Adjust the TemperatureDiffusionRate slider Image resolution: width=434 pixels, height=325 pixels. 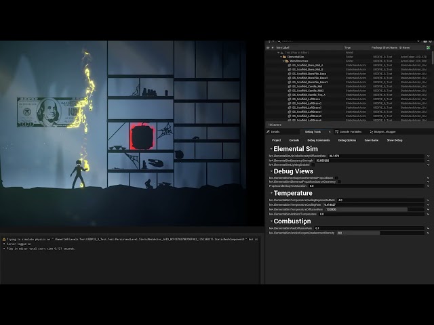(374, 209)
